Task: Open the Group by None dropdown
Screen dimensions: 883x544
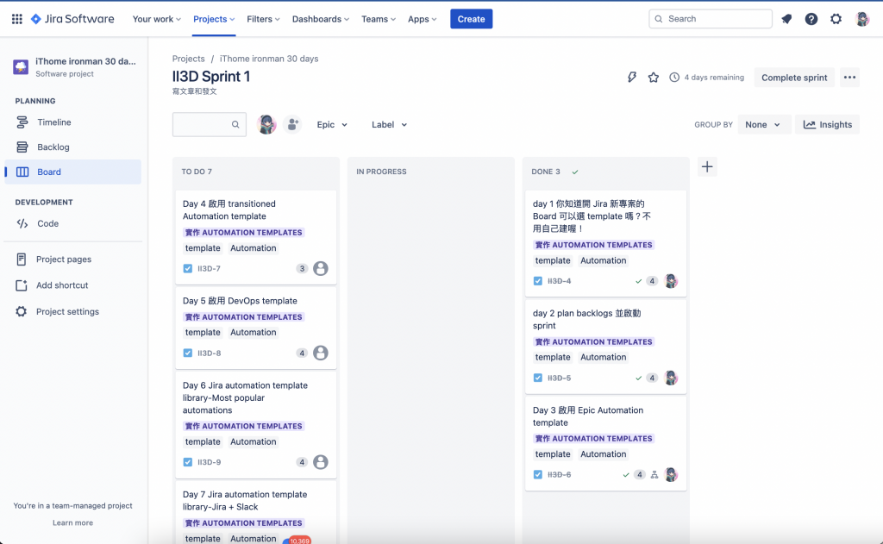Action: coord(763,124)
